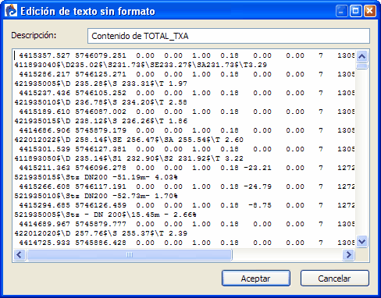Click the Descripción label

tap(34, 35)
